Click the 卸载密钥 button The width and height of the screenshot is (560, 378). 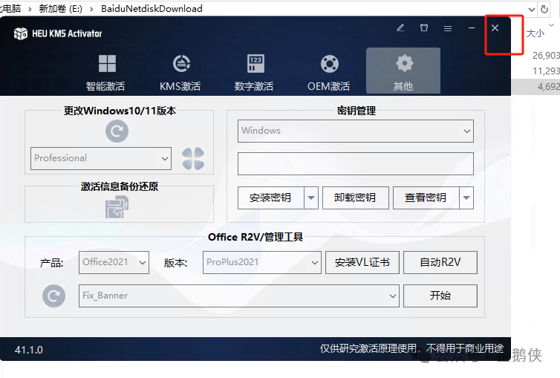pyautogui.click(x=355, y=198)
